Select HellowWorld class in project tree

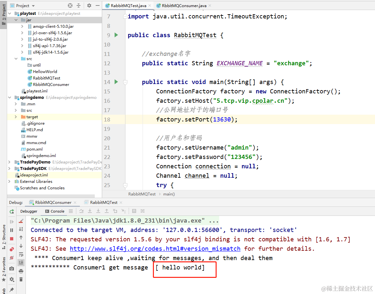click(45, 71)
